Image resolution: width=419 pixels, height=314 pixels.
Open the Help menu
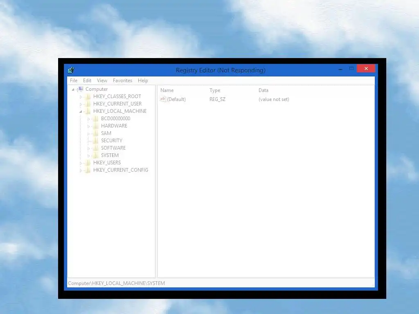[x=143, y=81]
